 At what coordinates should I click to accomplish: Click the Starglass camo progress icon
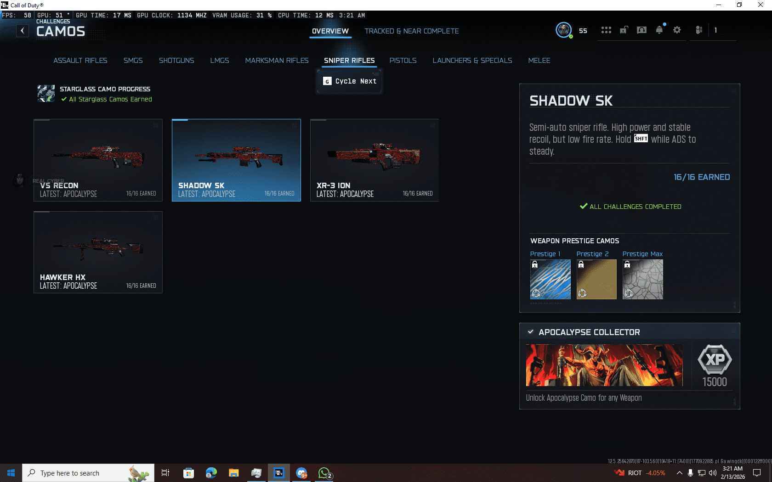click(46, 94)
